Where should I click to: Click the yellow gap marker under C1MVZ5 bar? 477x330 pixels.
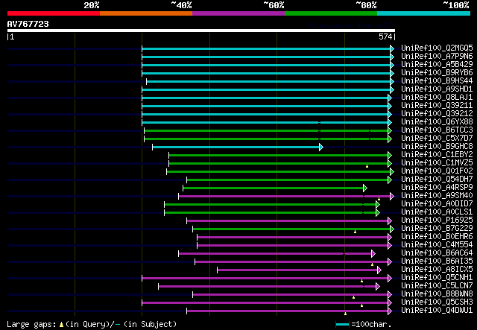[367, 166]
